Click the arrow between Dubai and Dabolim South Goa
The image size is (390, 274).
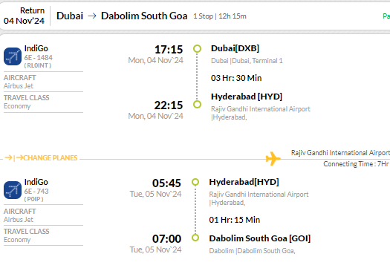[x=92, y=16]
